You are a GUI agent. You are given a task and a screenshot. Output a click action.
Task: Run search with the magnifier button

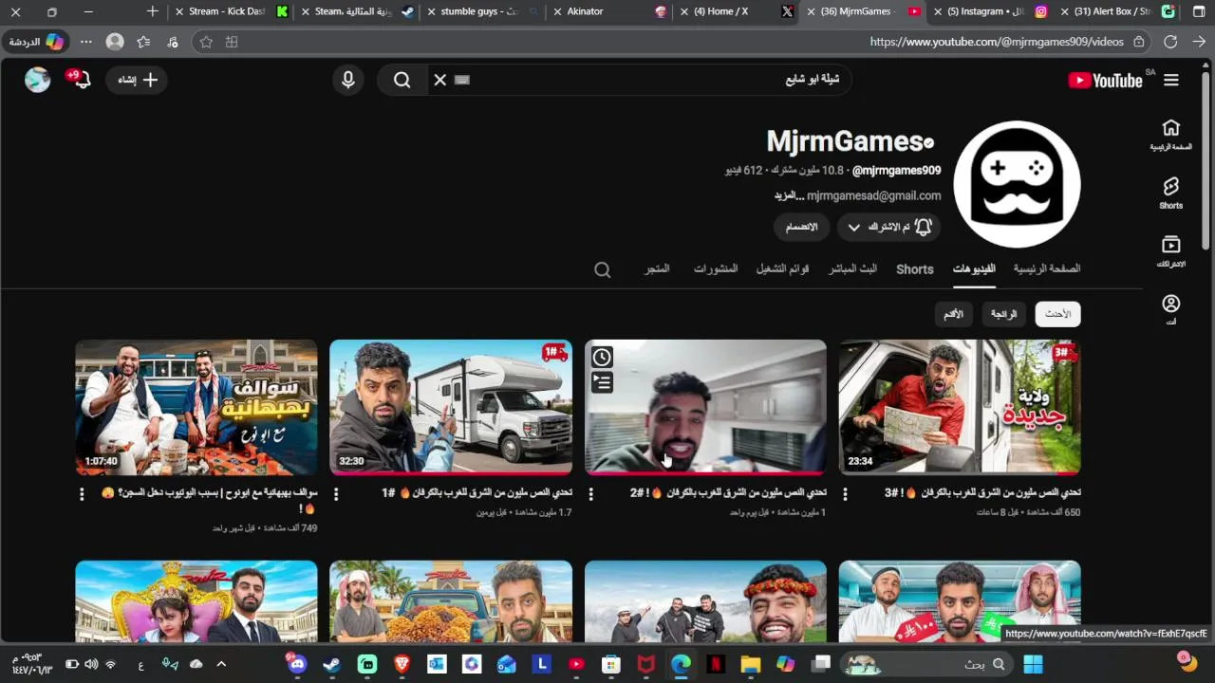point(402,81)
